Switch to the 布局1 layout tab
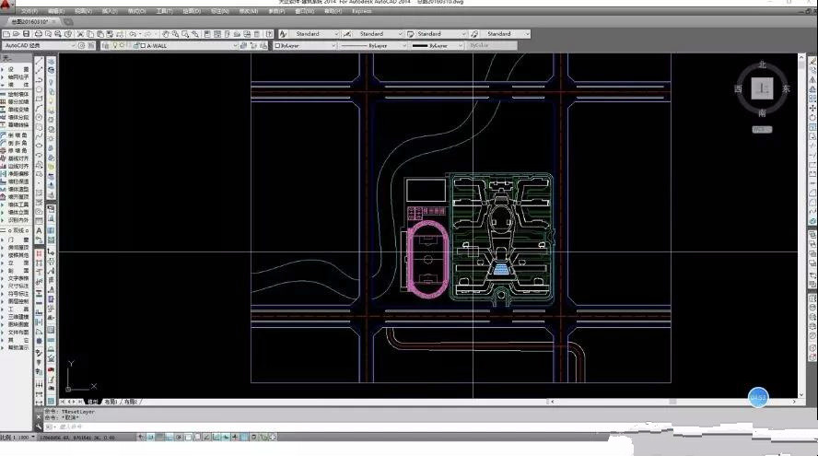 pyautogui.click(x=110, y=402)
